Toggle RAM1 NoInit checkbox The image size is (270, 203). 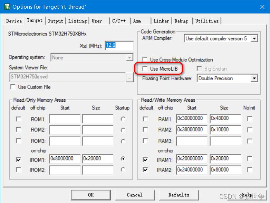point(250,119)
